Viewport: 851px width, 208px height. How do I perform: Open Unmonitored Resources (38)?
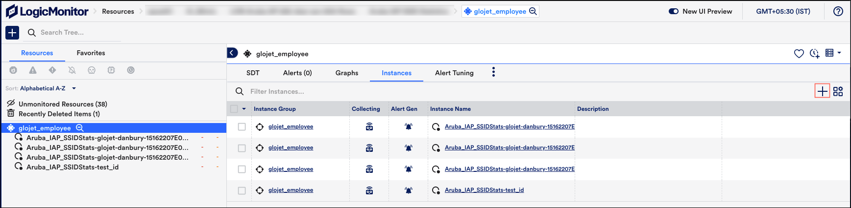[x=63, y=104]
